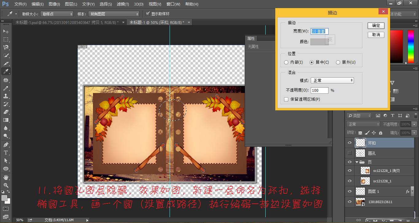Click the 属性 panel tab

point(251,39)
